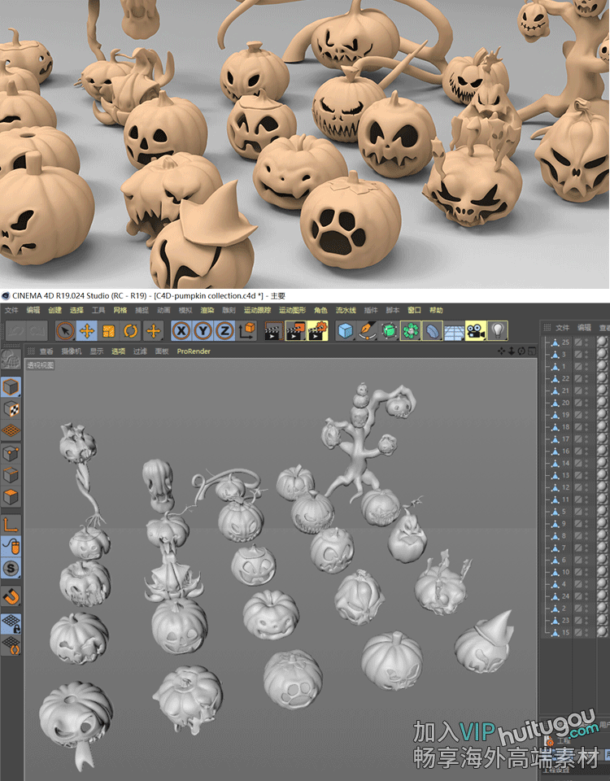Activate the Scale tool
The height and width of the screenshot is (781, 610).
109,330
